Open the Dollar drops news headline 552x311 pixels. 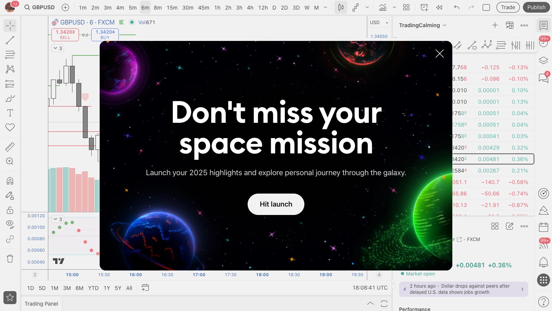pyautogui.click(x=463, y=289)
